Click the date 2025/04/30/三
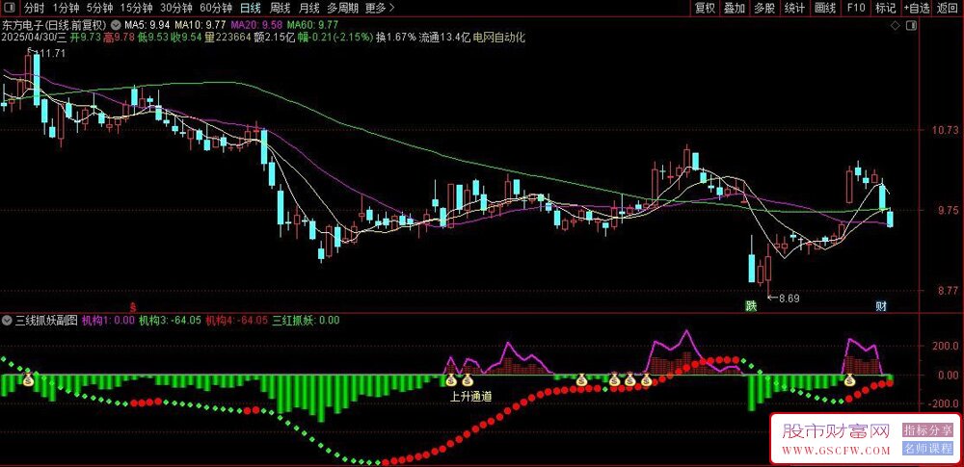This screenshot has height=467, width=964. tap(34, 38)
